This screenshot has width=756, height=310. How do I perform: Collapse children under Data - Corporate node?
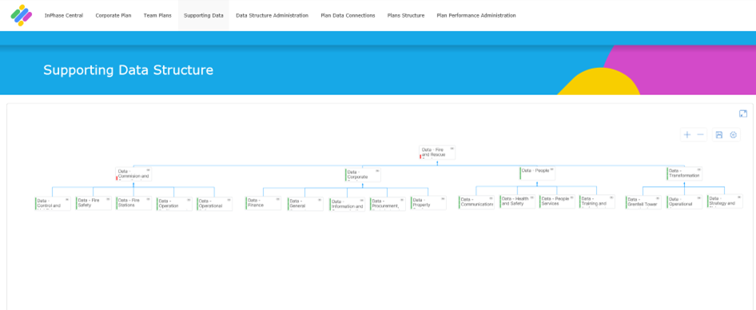click(363, 185)
